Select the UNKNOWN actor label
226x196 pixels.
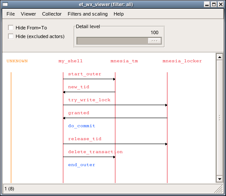coord(17,61)
